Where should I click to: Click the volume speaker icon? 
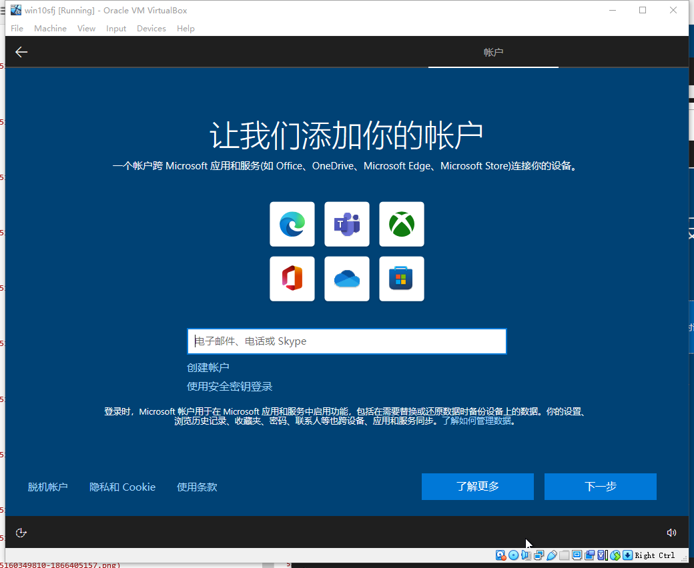pyautogui.click(x=671, y=533)
